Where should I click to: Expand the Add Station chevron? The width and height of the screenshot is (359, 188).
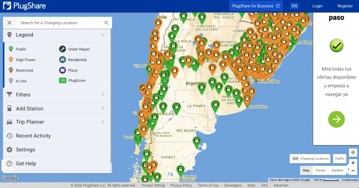(103, 108)
